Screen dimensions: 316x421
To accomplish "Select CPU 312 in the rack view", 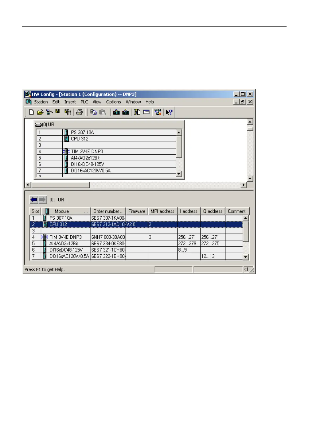I will click(80, 139).
